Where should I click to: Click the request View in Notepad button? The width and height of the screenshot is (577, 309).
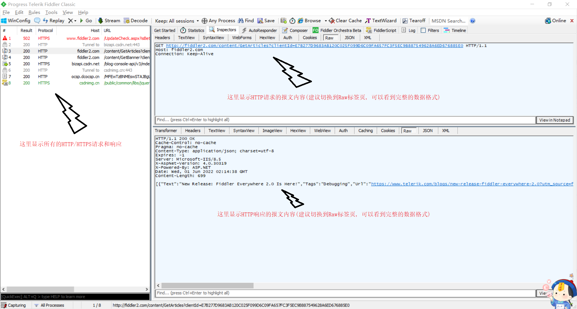click(554, 120)
